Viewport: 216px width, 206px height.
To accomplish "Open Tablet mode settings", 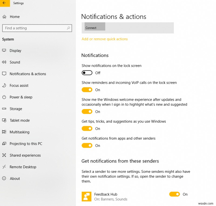I will pos(19,120).
